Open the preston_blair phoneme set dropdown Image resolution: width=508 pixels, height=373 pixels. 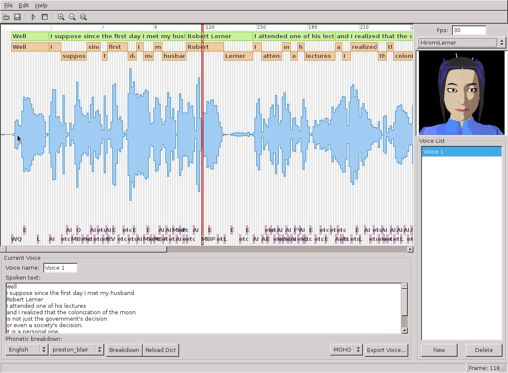76,350
